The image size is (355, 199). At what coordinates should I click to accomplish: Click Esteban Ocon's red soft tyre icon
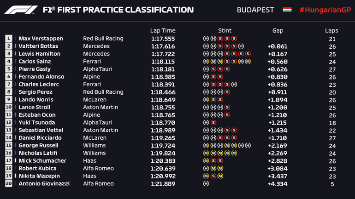pos(227,115)
